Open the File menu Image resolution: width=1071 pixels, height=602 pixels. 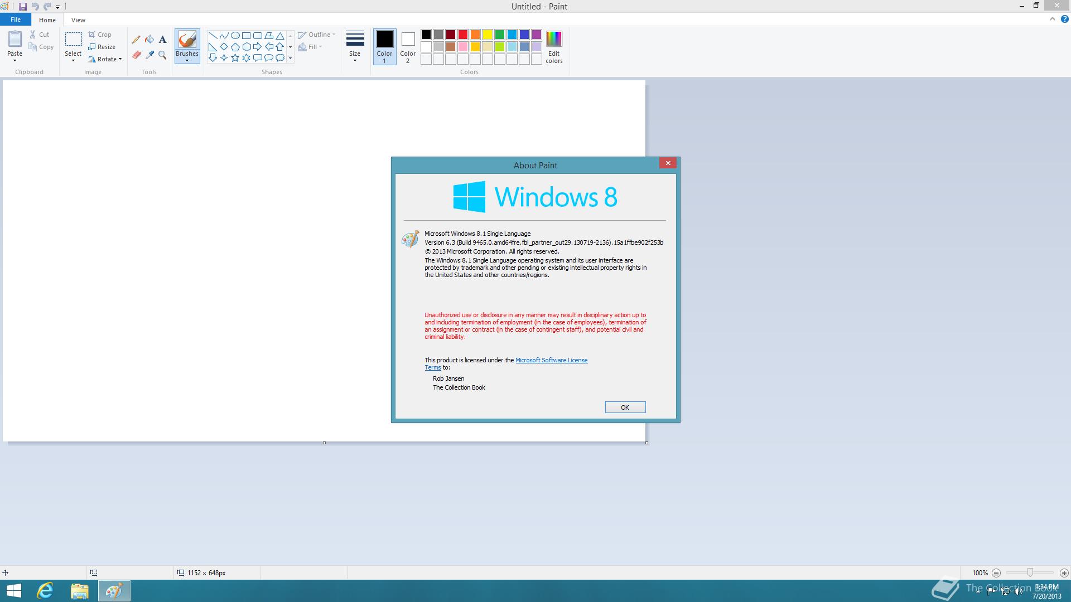16,20
